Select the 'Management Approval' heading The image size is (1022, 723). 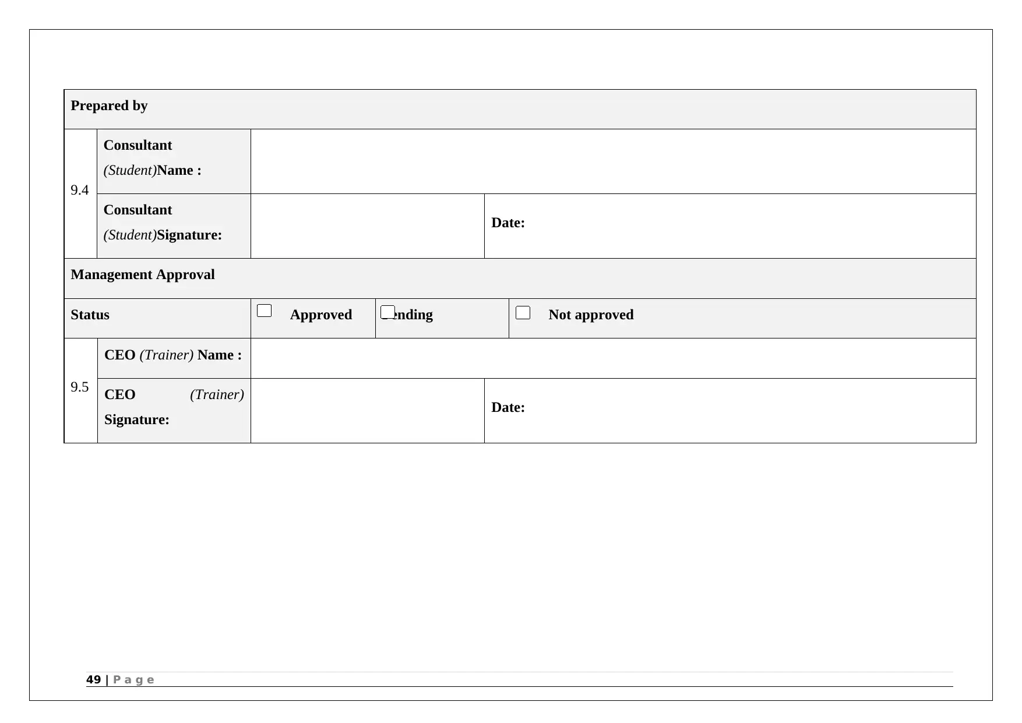click(x=143, y=275)
